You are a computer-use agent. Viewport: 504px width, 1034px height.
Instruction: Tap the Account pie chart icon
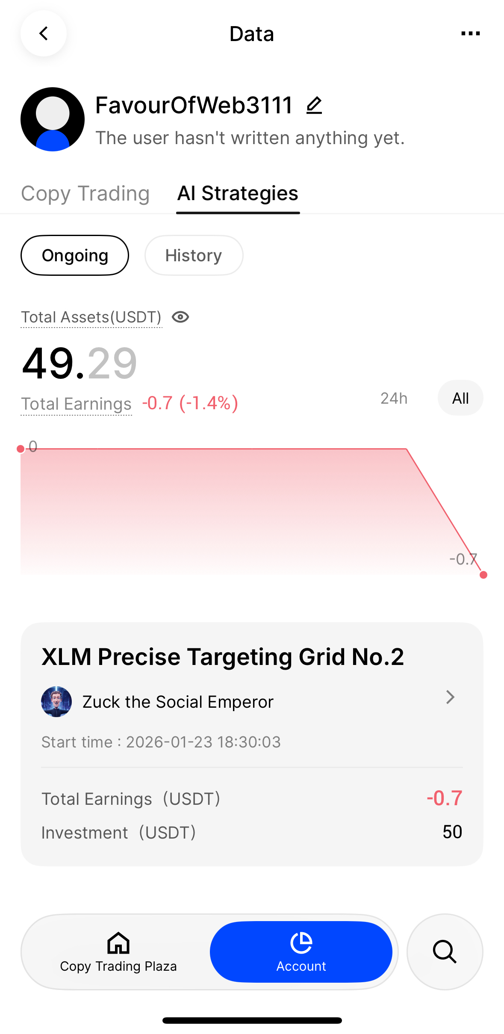tap(301, 942)
